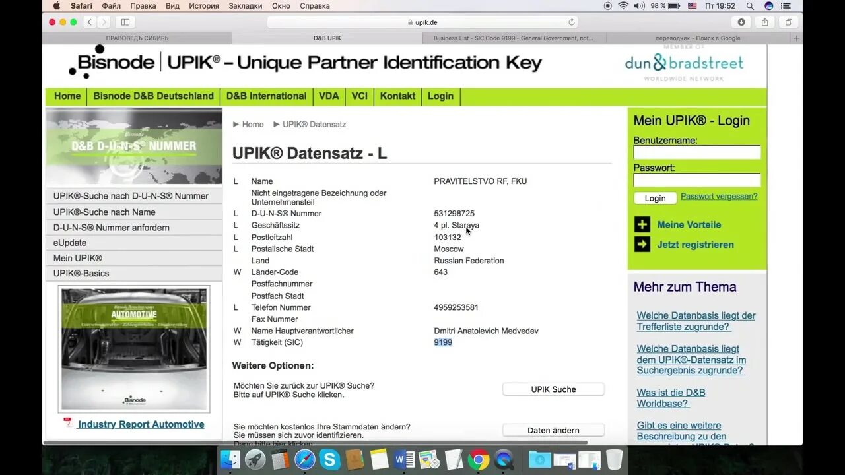Click Home in green navigation bar
This screenshot has width=845, height=475.
pyautogui.click(x=67, y=96)
